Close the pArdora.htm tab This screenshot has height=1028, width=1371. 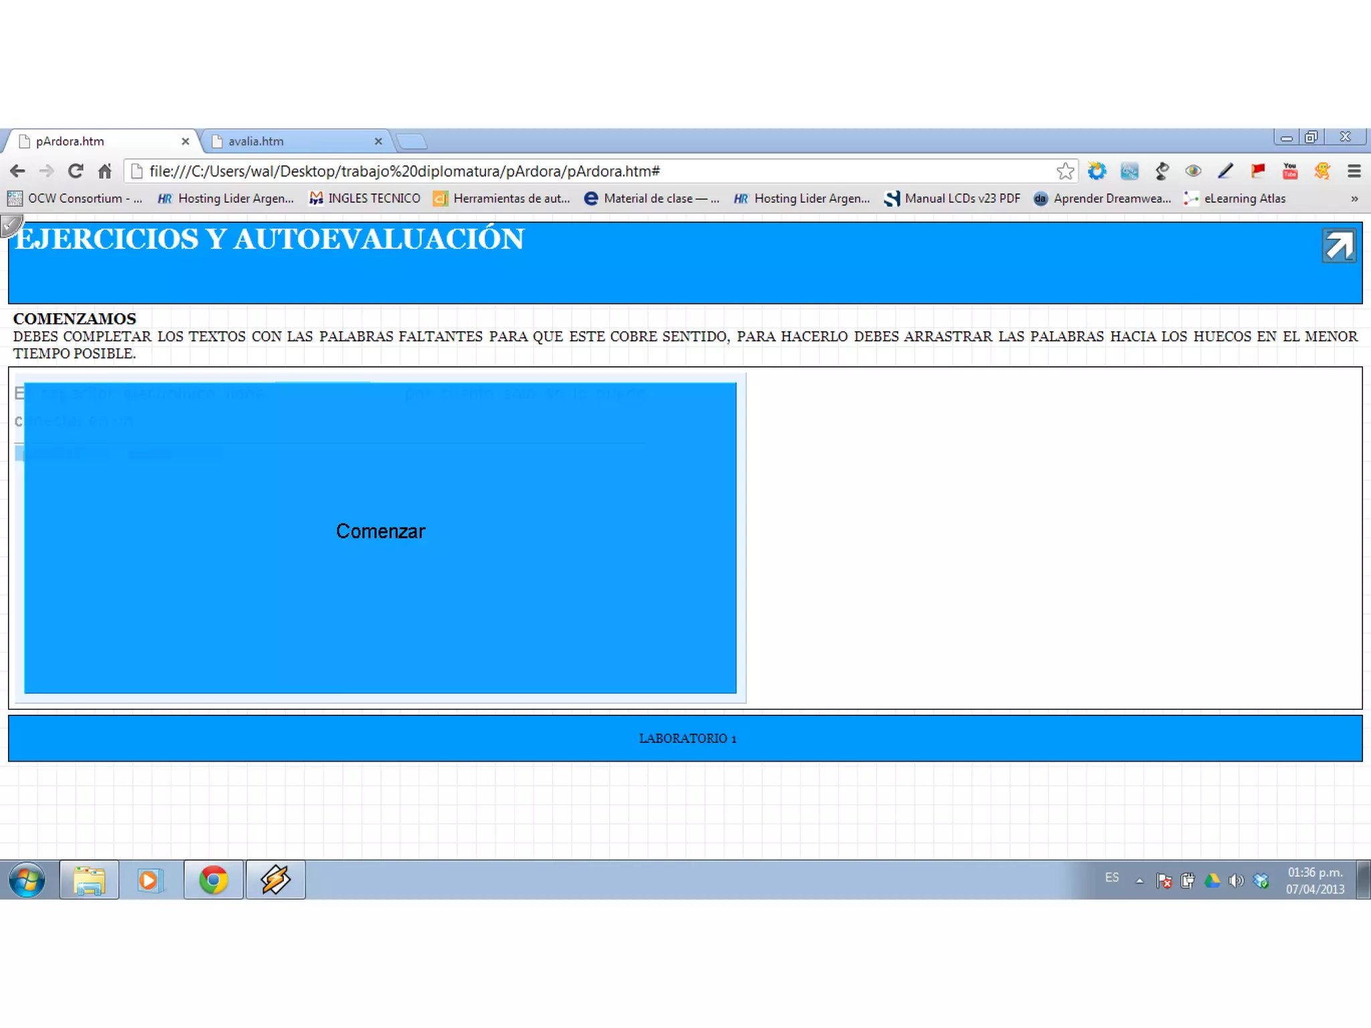click(x=185, y=141)
